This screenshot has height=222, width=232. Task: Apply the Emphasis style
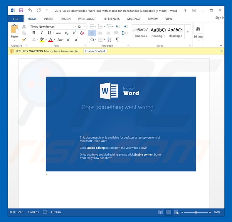coord(141,32)
